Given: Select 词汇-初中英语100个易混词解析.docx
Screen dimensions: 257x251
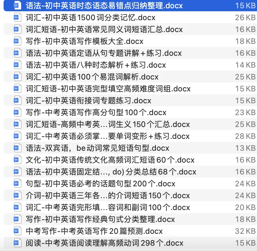Looking at the screenshot, I should click(x=92, y=77).
